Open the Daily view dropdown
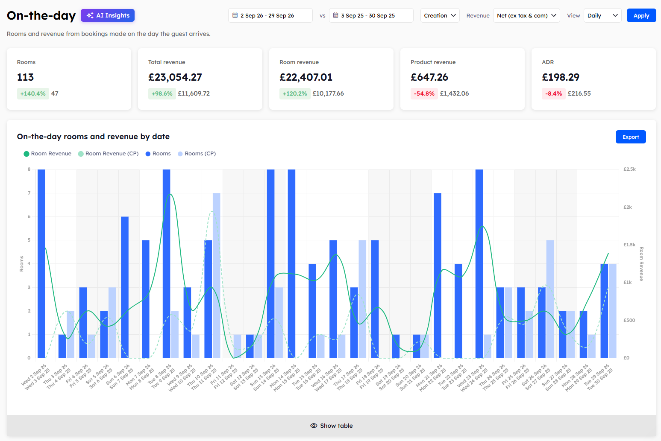661x441 pixels. [602, 15]
